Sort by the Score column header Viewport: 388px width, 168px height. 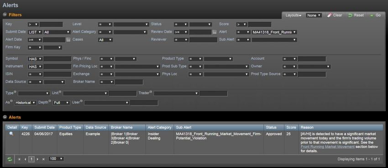click(x=291, y=128)
